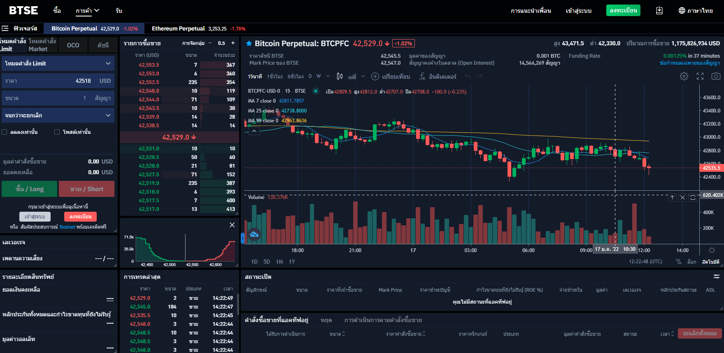Open the โหมดคำสั่ง Limit dropdown
Screen dimensions: 724x353
pyautogui.click(x=58, y=63)
